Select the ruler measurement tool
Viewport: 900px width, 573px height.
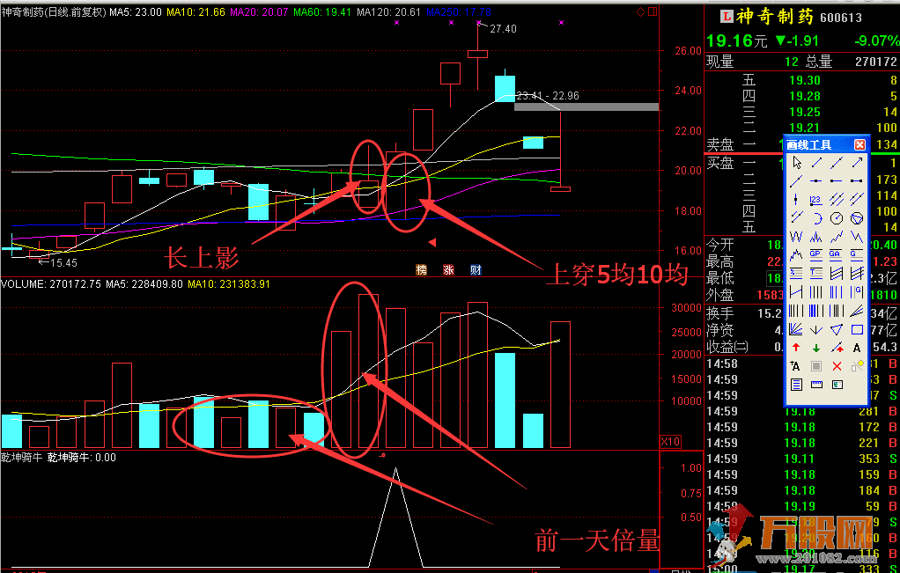pos(816,385)
